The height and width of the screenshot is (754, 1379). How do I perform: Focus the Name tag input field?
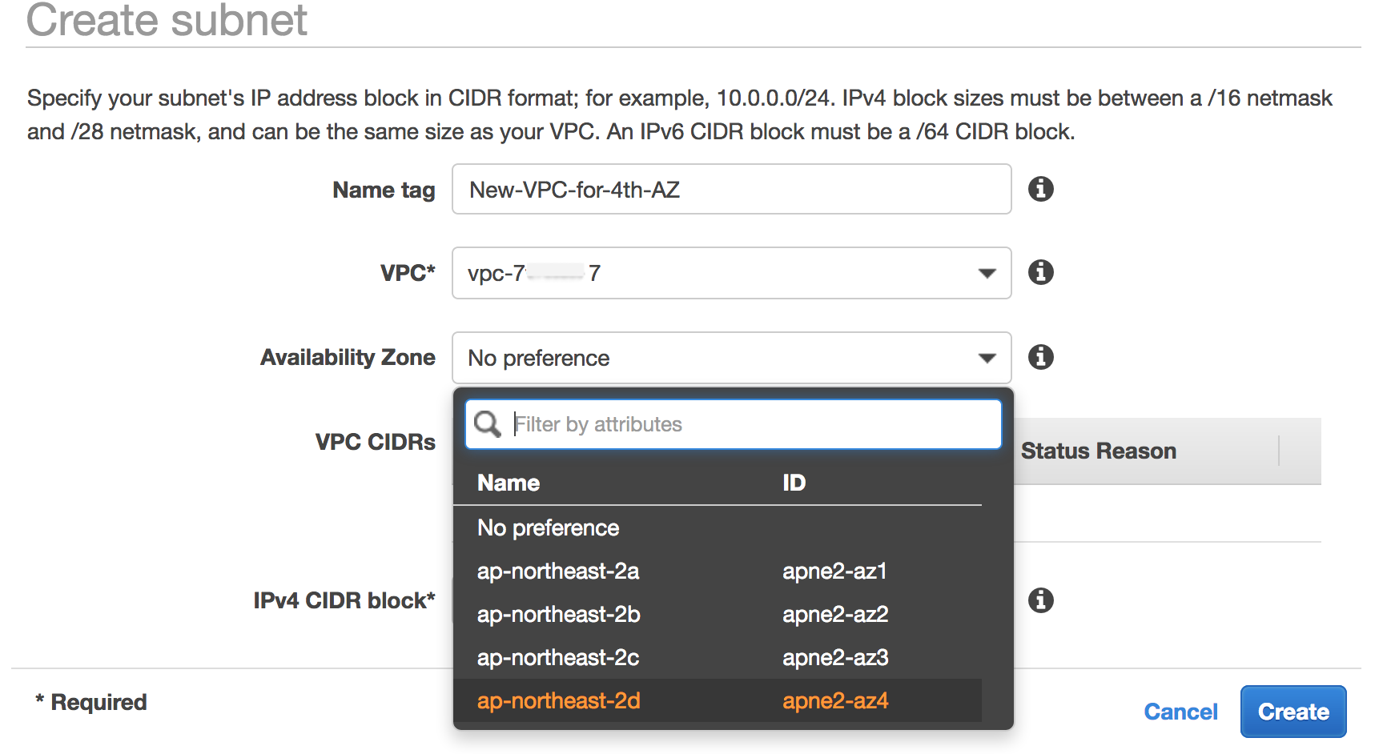[x=731, y=189]
